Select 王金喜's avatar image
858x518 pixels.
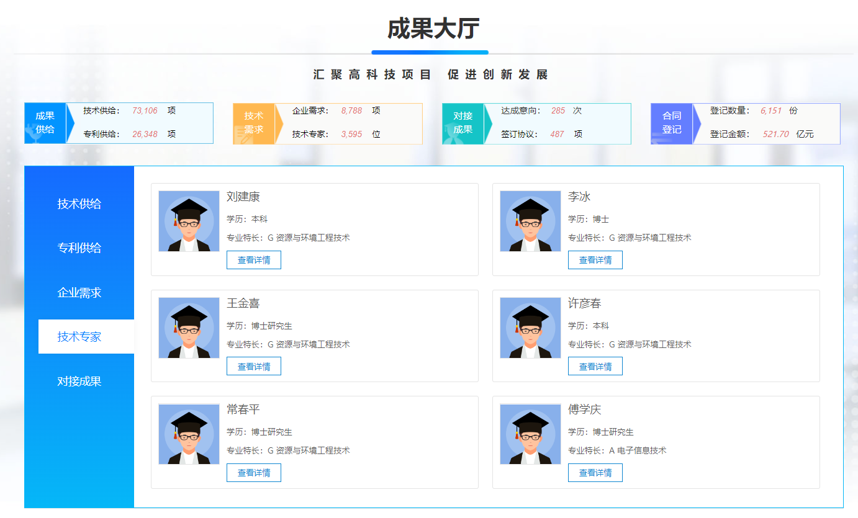coord(189,328)
